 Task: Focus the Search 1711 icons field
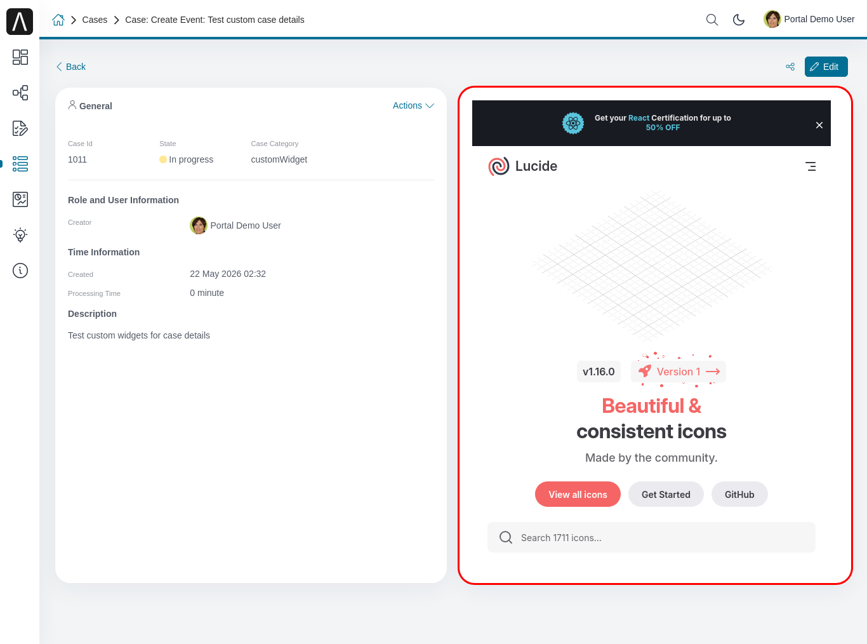[651, 537]
